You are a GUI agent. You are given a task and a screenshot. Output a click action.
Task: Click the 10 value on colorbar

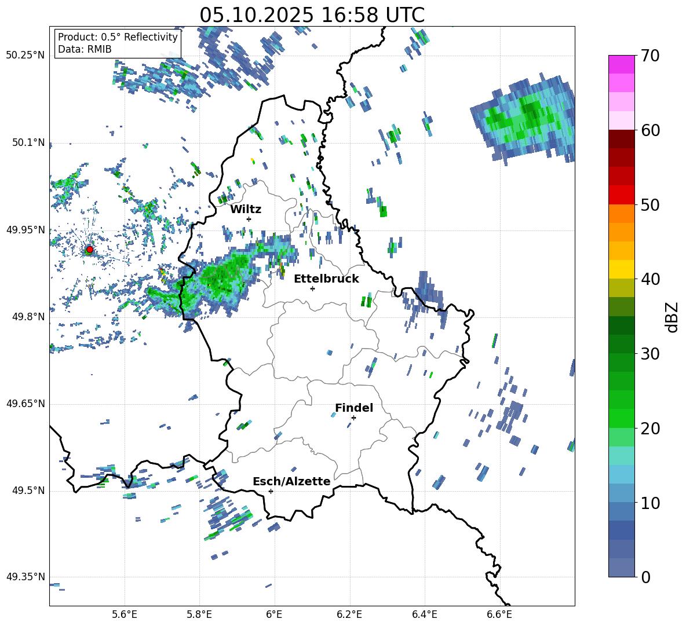click(650, 503)
